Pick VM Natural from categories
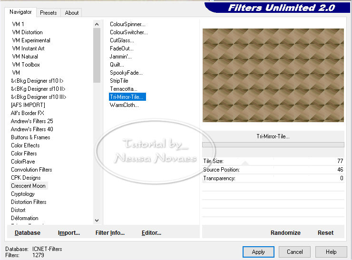 point(25,56)
